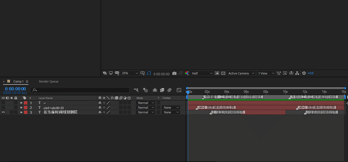Open the grid and guide options icon

143,73
